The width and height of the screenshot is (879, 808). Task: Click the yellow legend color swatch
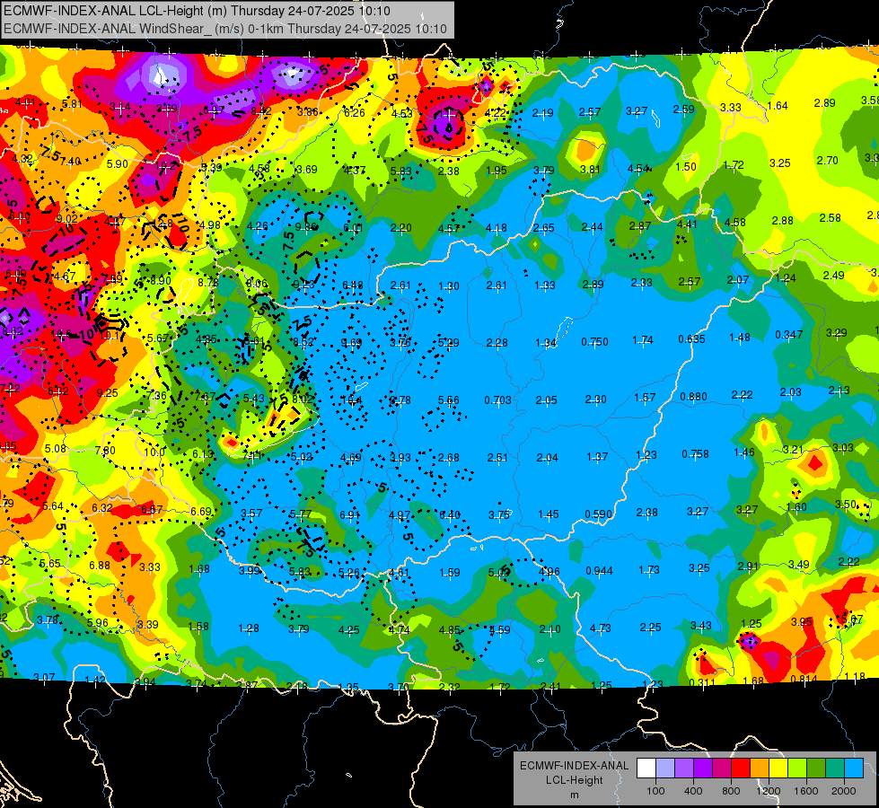click(778, 768)
